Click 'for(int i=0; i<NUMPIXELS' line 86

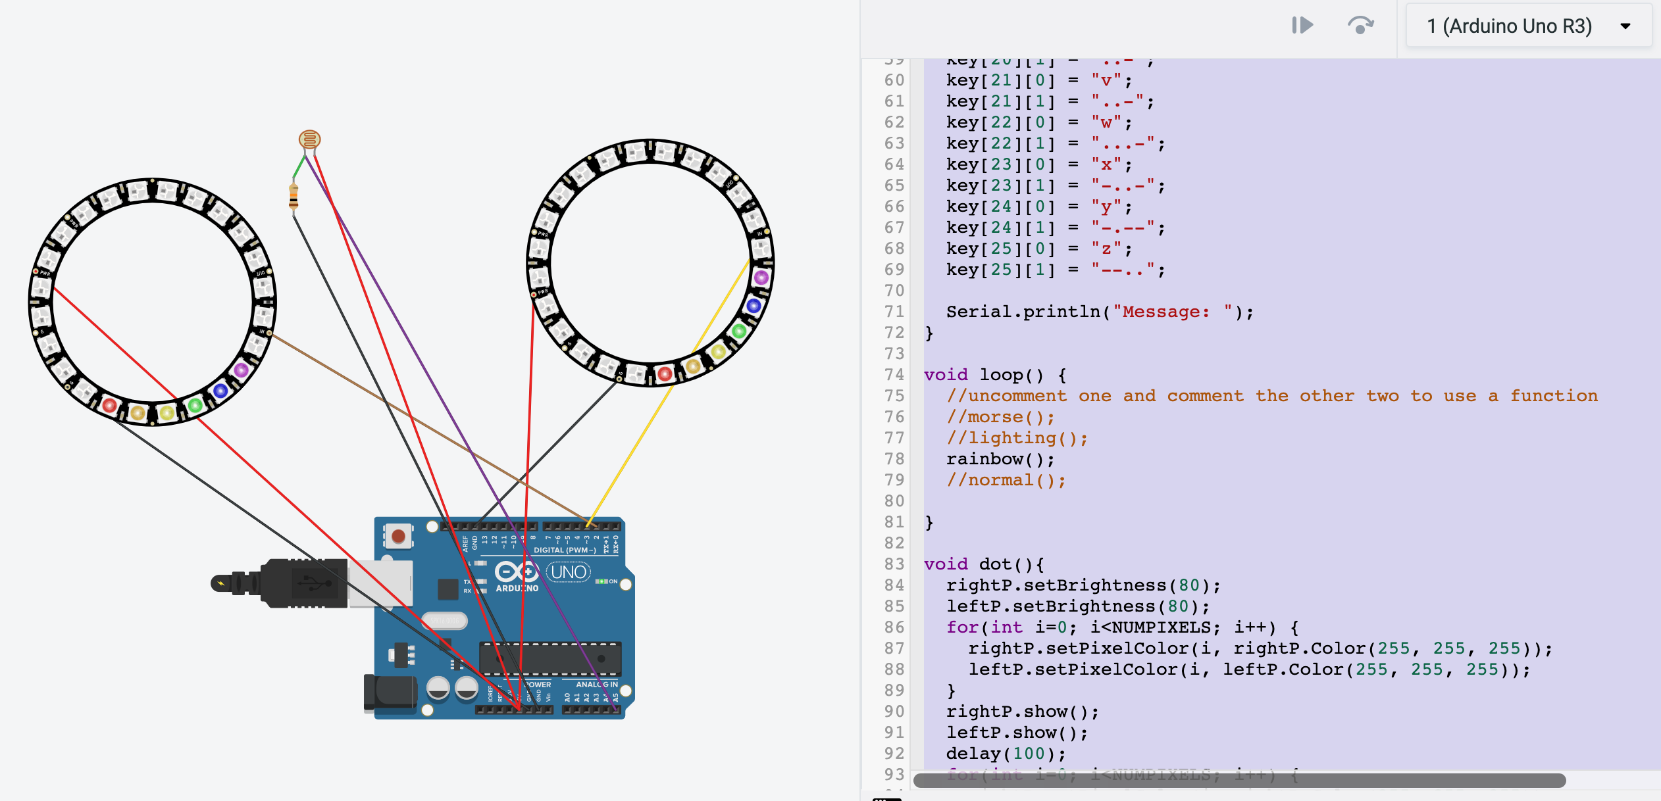click(1122, 627)
